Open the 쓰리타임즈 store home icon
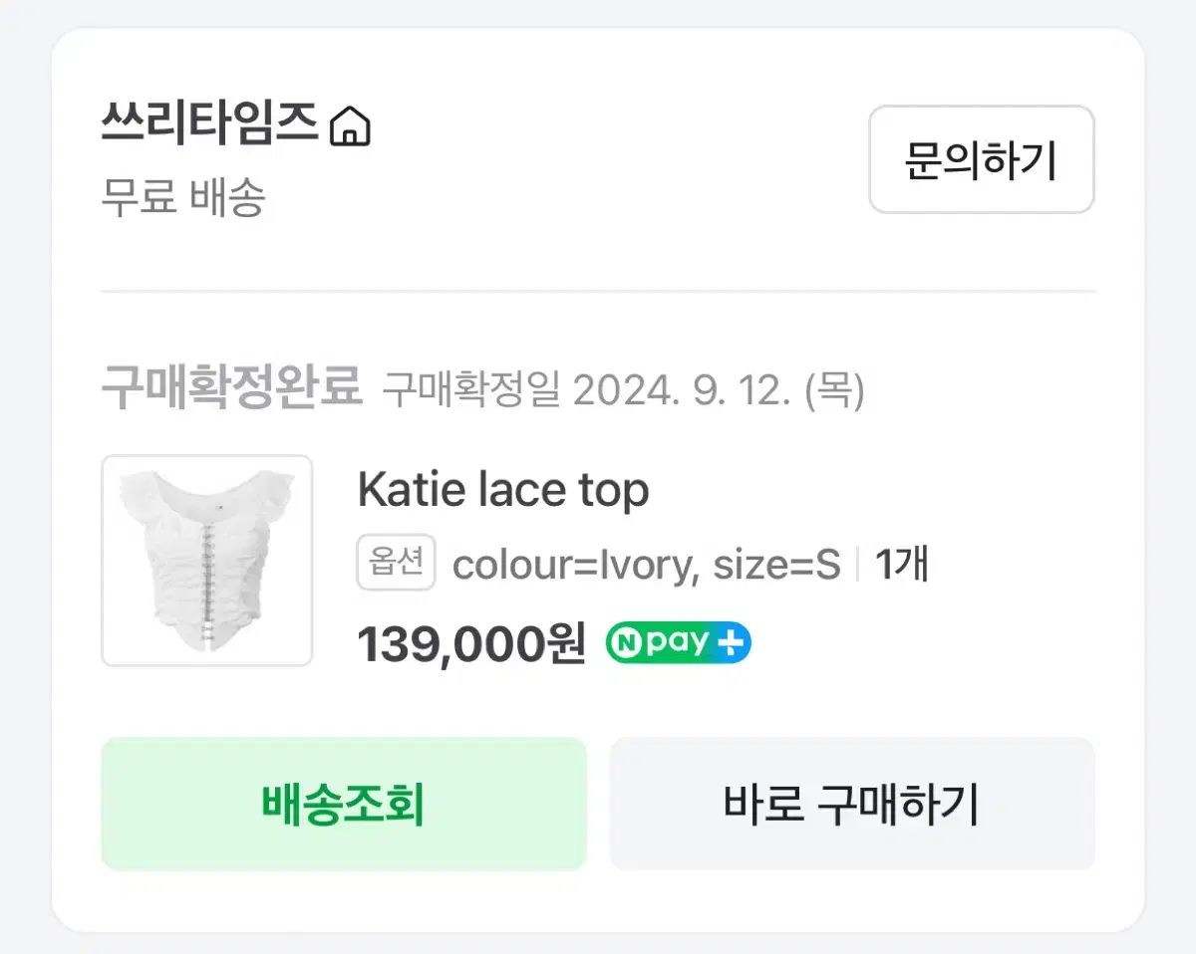The image size is (1196, 954). tap(350, 126)
